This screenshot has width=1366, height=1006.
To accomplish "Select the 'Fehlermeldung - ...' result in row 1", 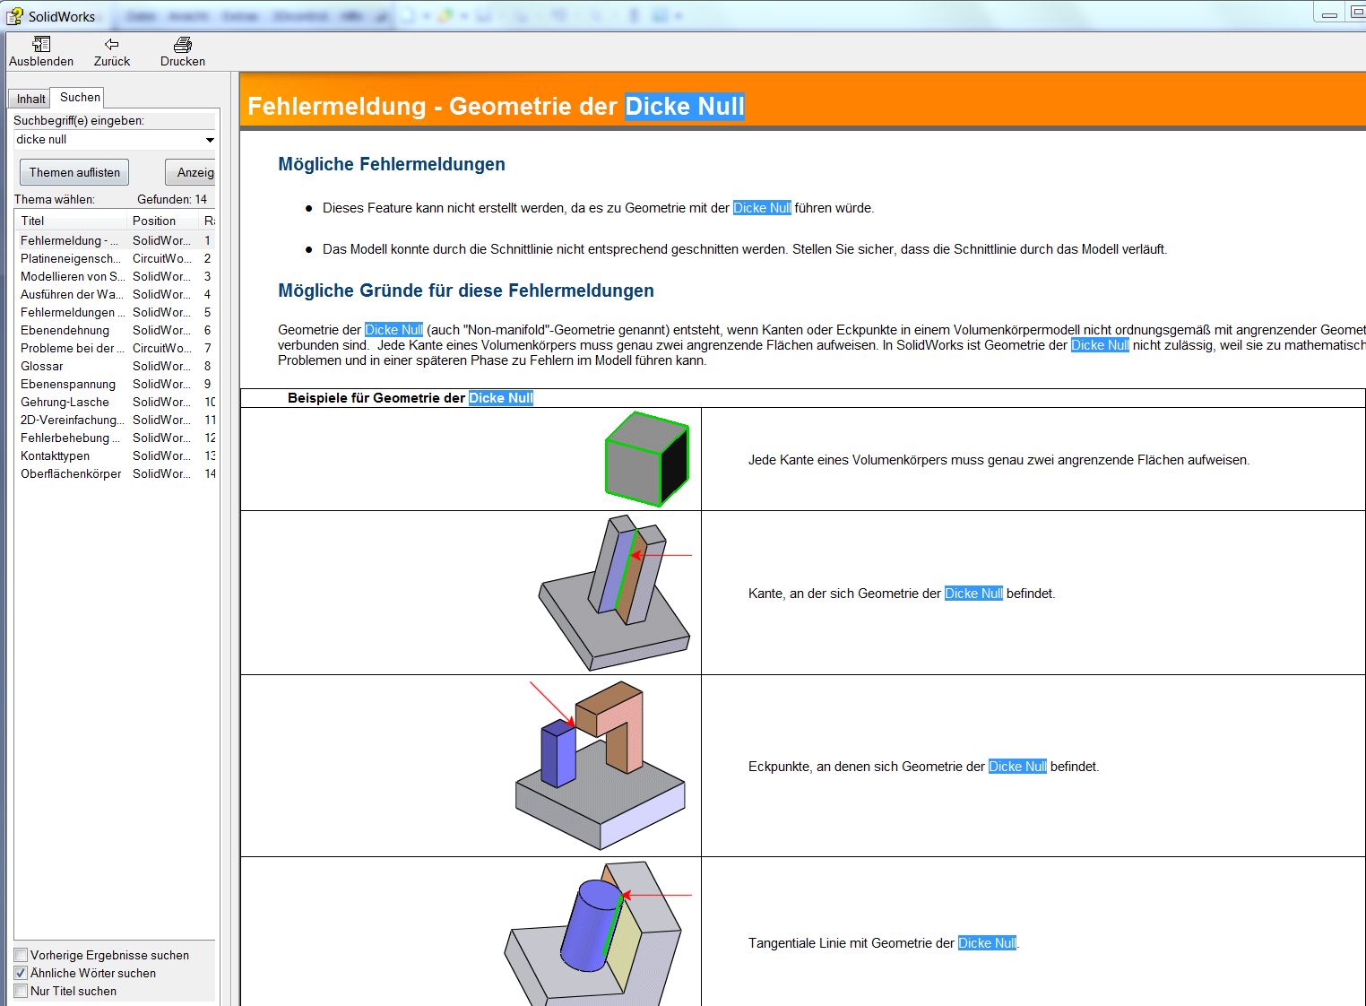I will 115,240.
